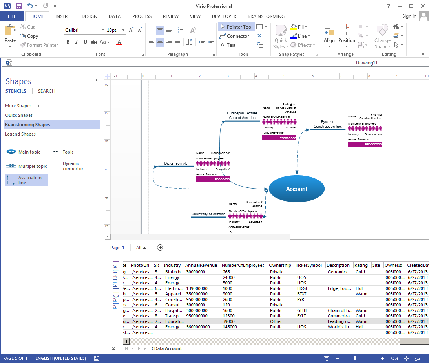Toggle Underline formatting

click(x=85, y=42)
